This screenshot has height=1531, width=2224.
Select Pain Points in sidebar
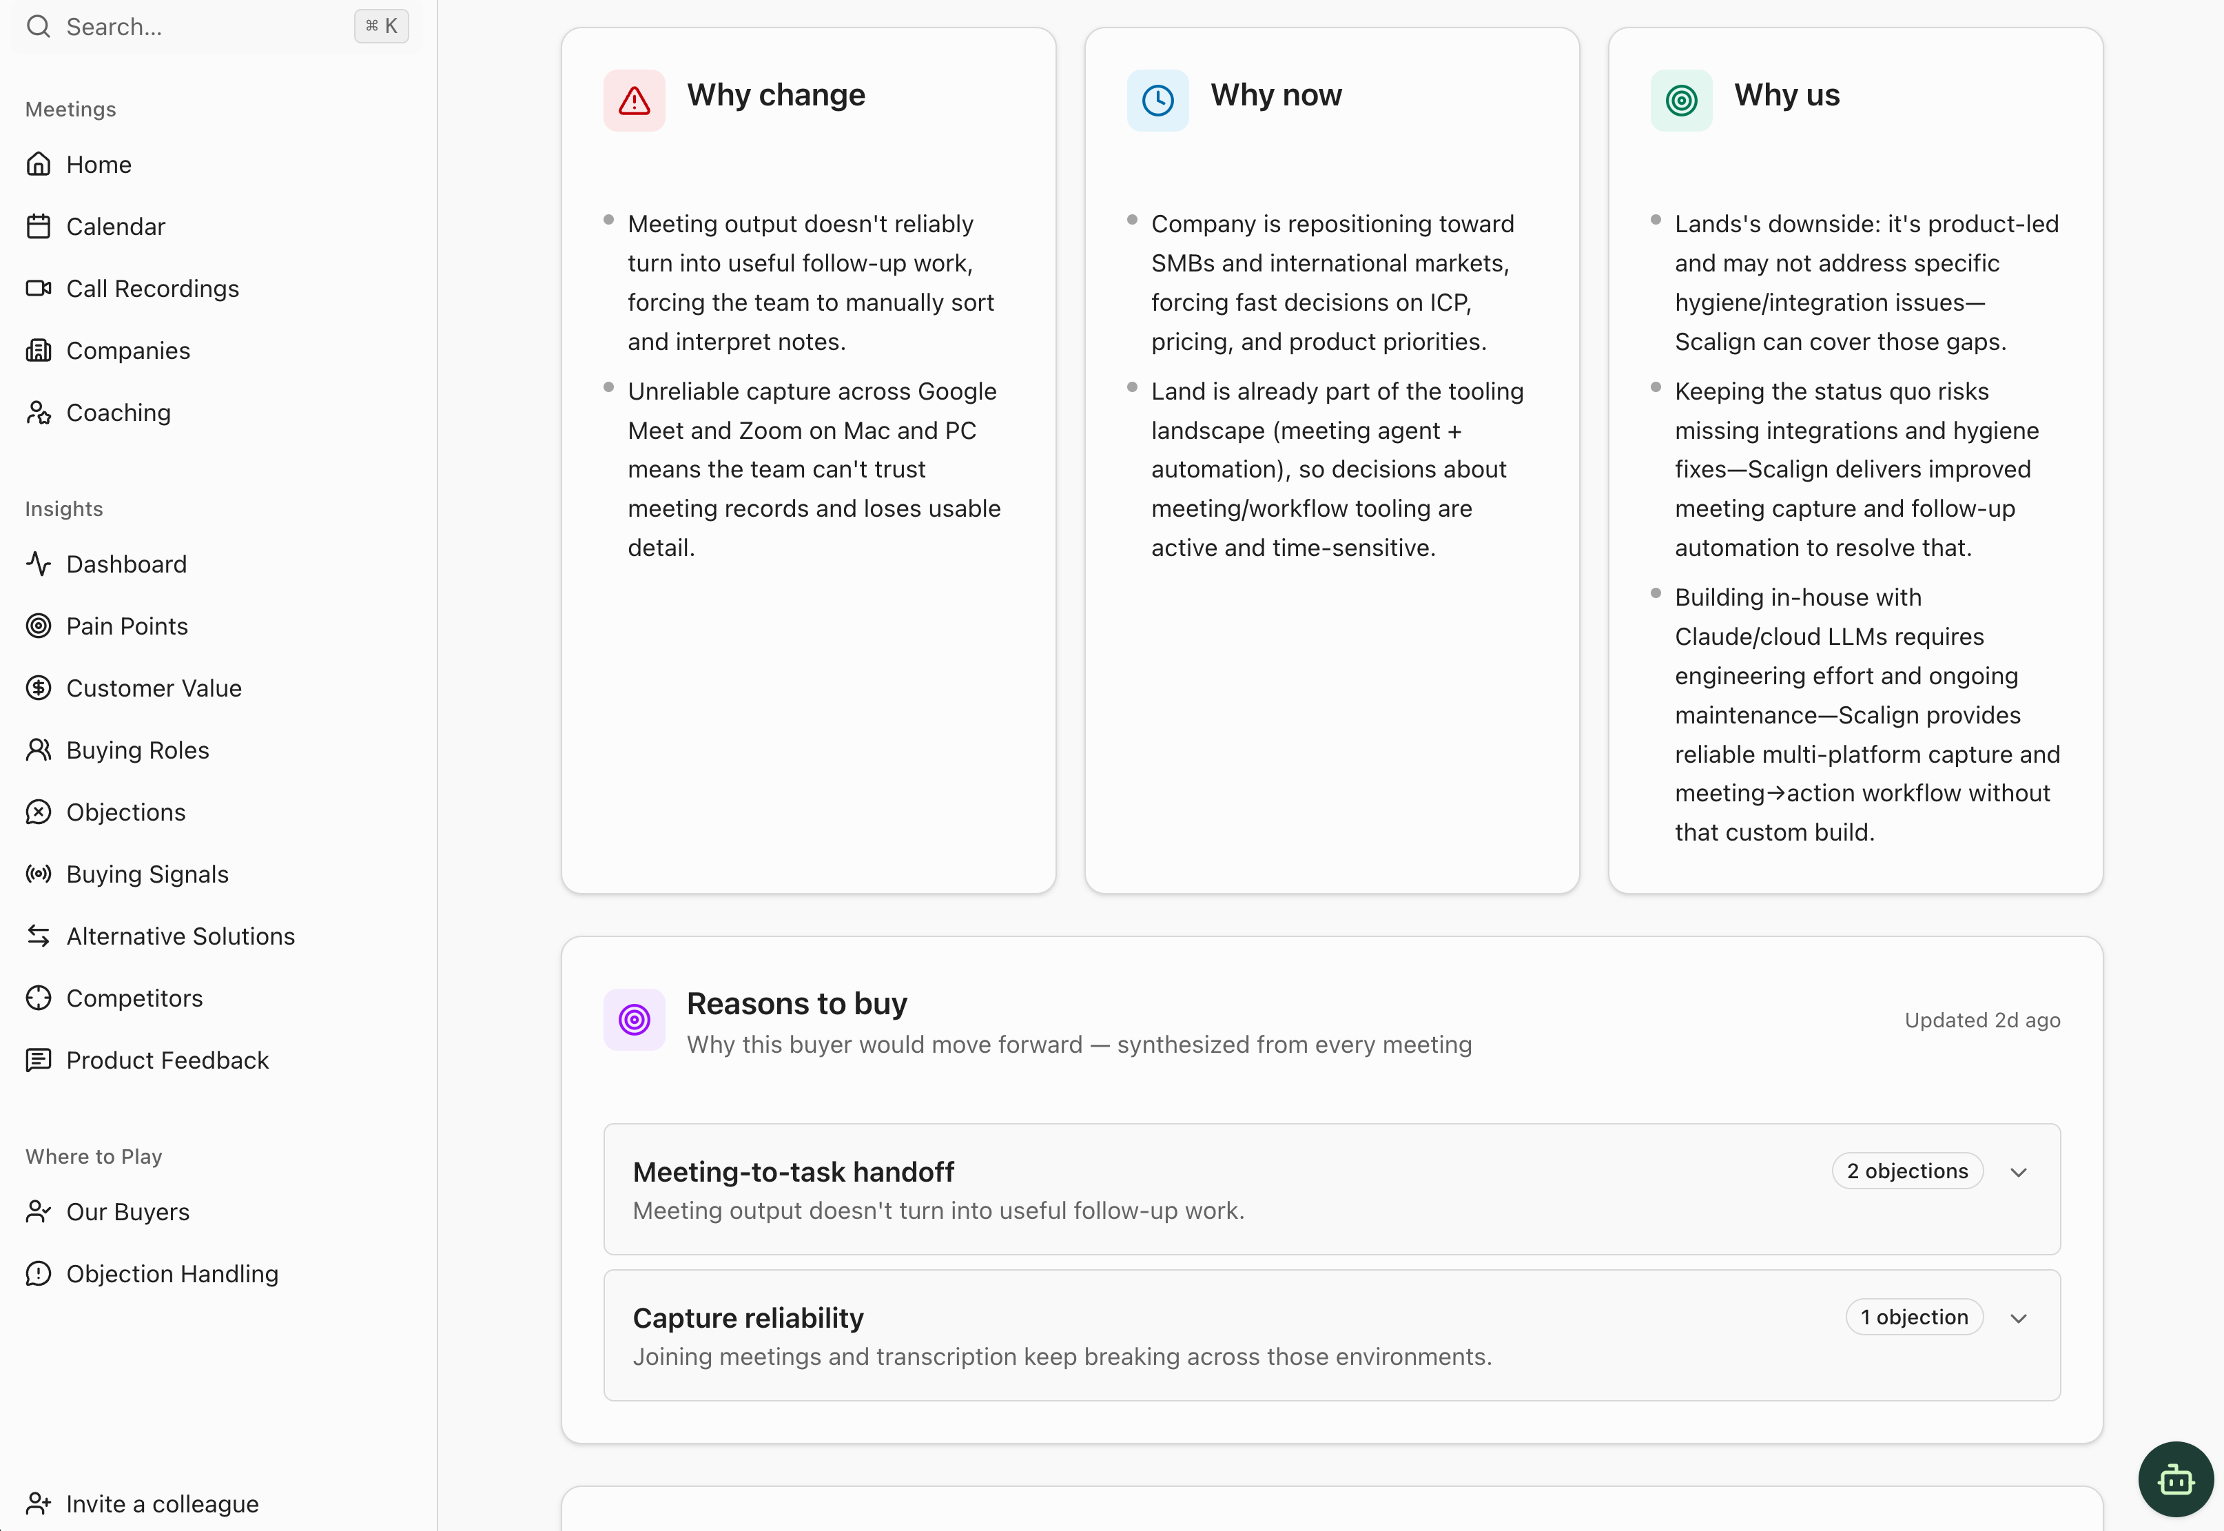127,626
